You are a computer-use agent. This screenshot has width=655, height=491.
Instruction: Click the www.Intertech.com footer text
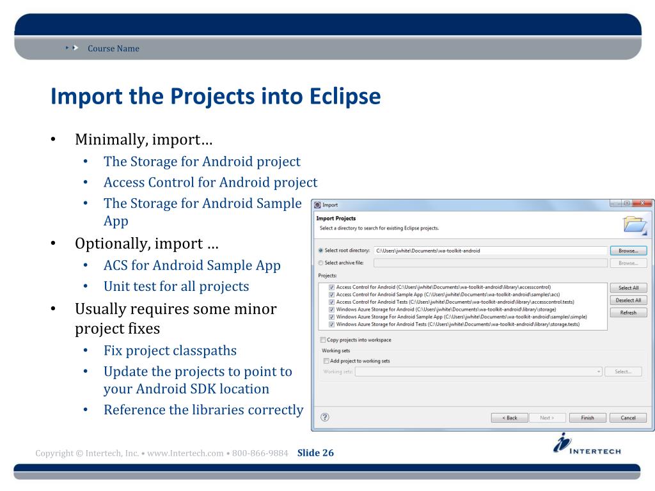point(185,453)
